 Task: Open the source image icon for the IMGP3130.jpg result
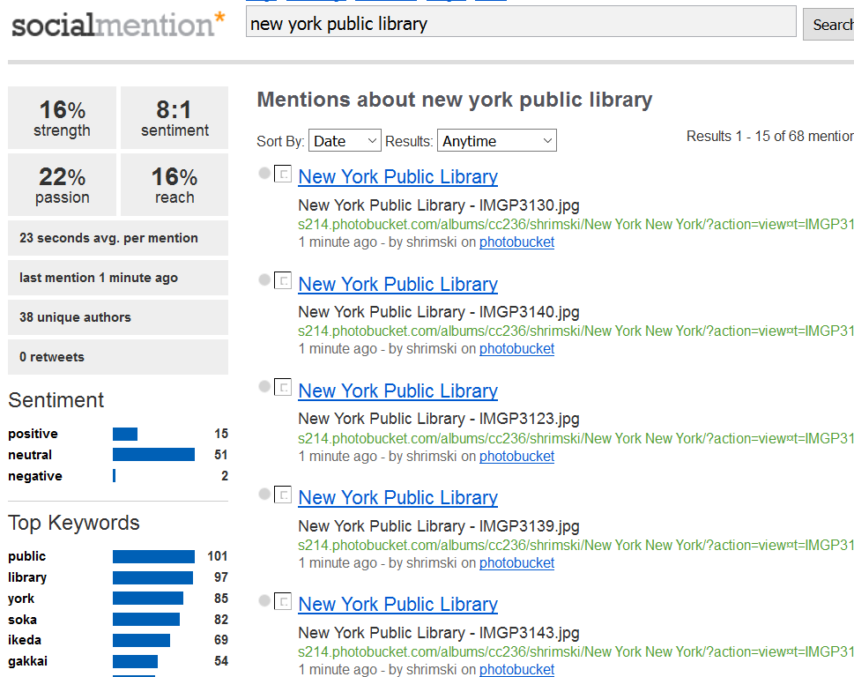[x=283, y=174]
